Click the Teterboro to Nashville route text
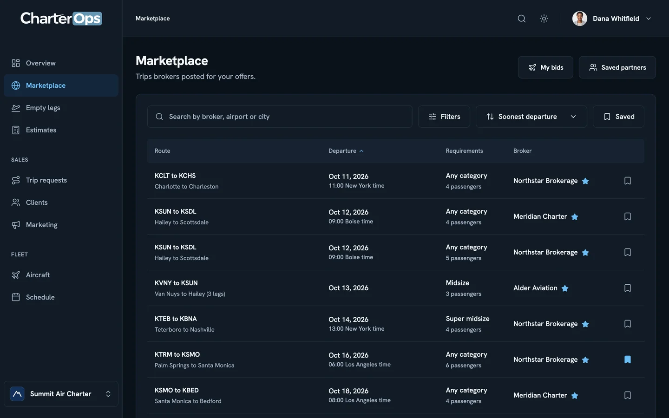The width and height of the screenshot is (669, 418). point(184,330)
